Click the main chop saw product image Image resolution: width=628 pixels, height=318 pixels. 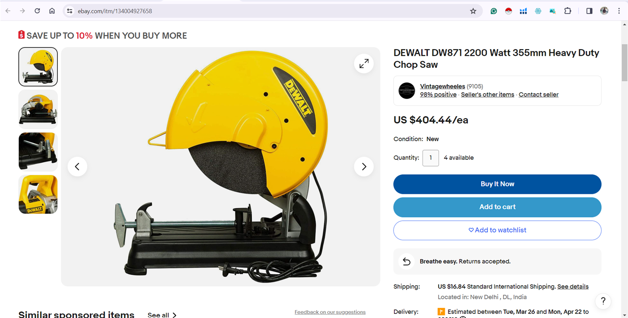[221, 167]
